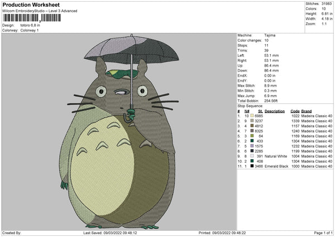Select the thread code 1000

tap(295, 166)
